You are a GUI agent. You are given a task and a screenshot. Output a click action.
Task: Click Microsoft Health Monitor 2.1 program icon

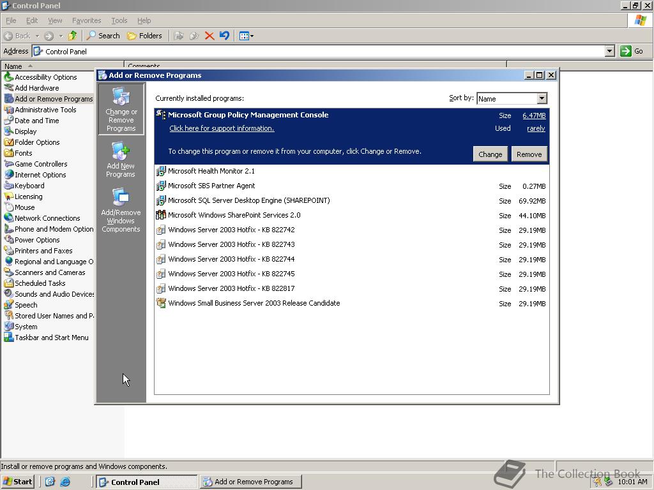(160, 171)
